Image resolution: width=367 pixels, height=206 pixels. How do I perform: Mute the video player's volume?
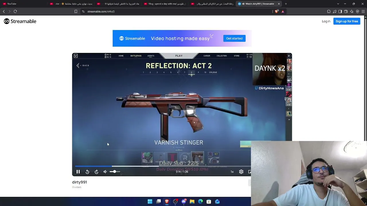(105, 172)
